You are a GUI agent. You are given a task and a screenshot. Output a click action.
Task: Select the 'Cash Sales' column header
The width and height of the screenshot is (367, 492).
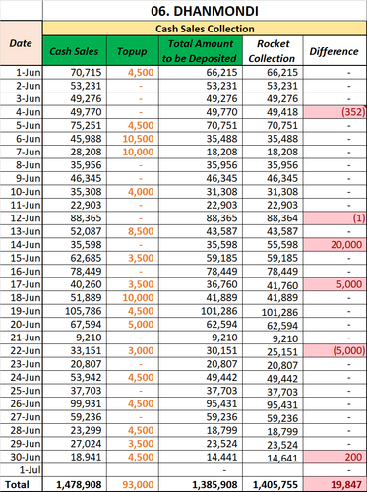pyautogui.click(x=75, y=51)
